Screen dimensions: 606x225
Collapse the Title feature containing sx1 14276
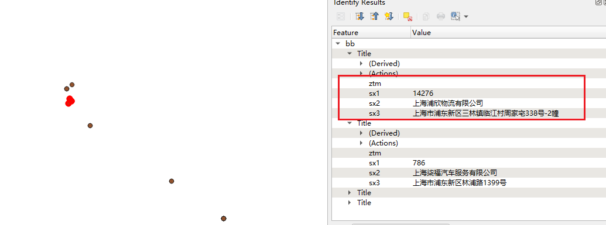pos(350,54)
